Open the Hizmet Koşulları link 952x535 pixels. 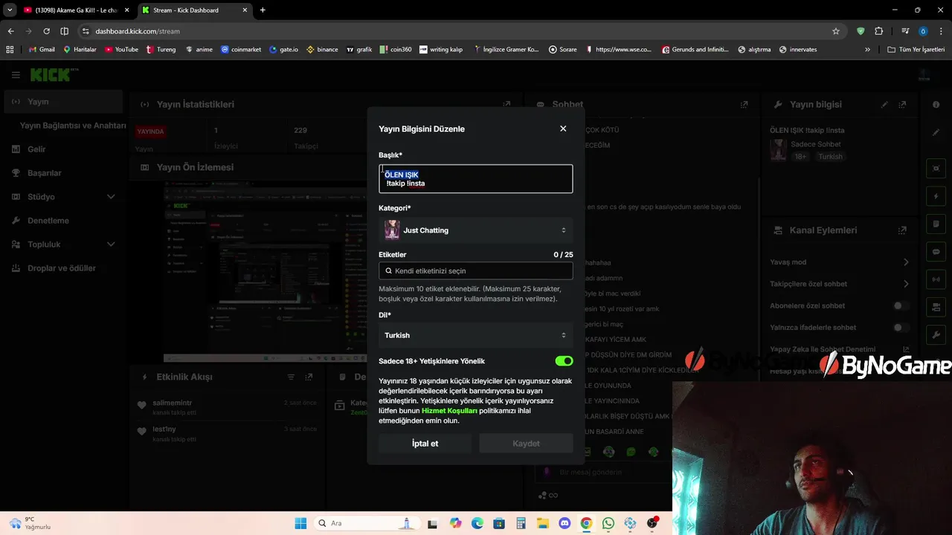(449, 411)
